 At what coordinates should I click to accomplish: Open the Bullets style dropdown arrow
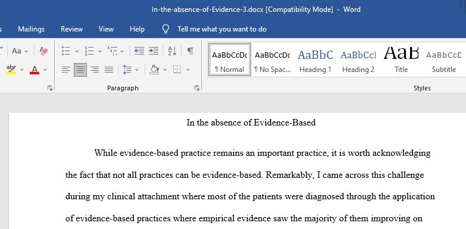(x=77, y=51)
